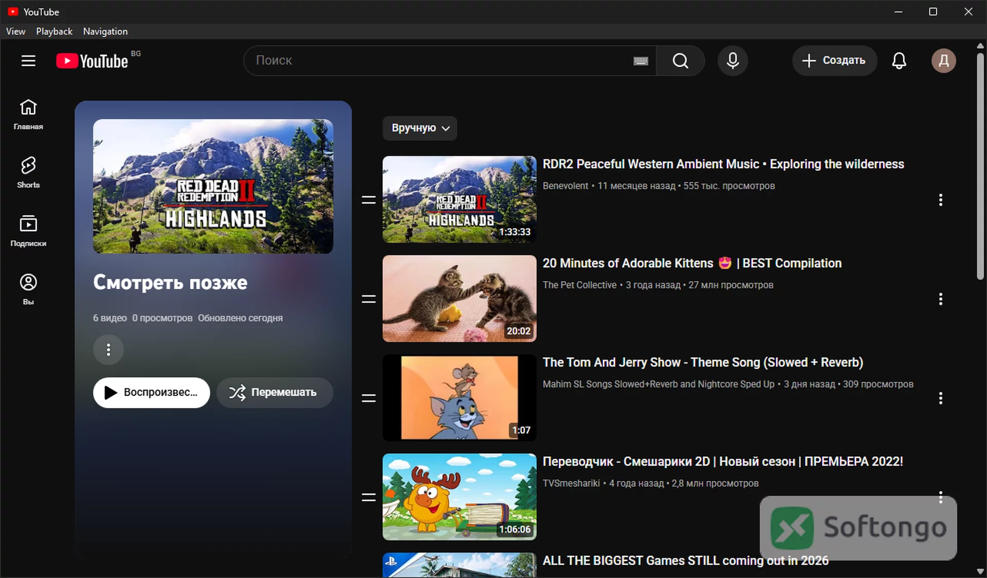Open options for the RDR2 Ambient Music video
This screenshot has width=987, height=578.
pyautogui.click(x=940, y=200)
